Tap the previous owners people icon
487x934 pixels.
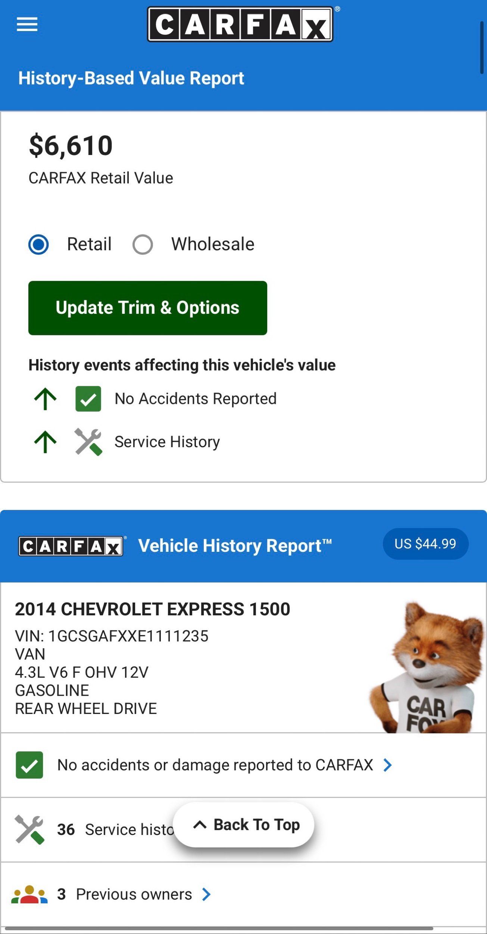click(x=29, y=894)
